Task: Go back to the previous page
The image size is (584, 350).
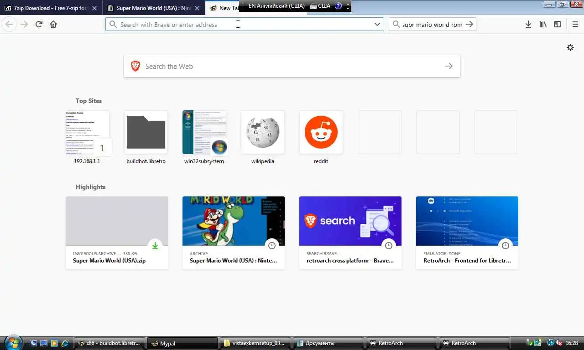Action: pos(9,24)
